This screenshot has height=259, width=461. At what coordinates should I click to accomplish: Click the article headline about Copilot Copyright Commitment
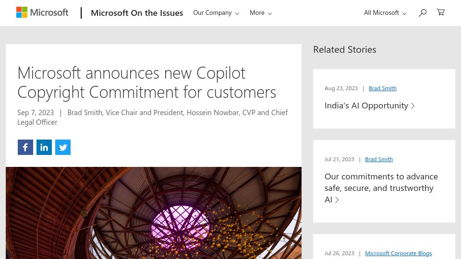pyautogui.click(x=147, y=82)
